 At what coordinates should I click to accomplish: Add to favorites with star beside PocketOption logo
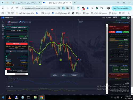tap(16, 18)
